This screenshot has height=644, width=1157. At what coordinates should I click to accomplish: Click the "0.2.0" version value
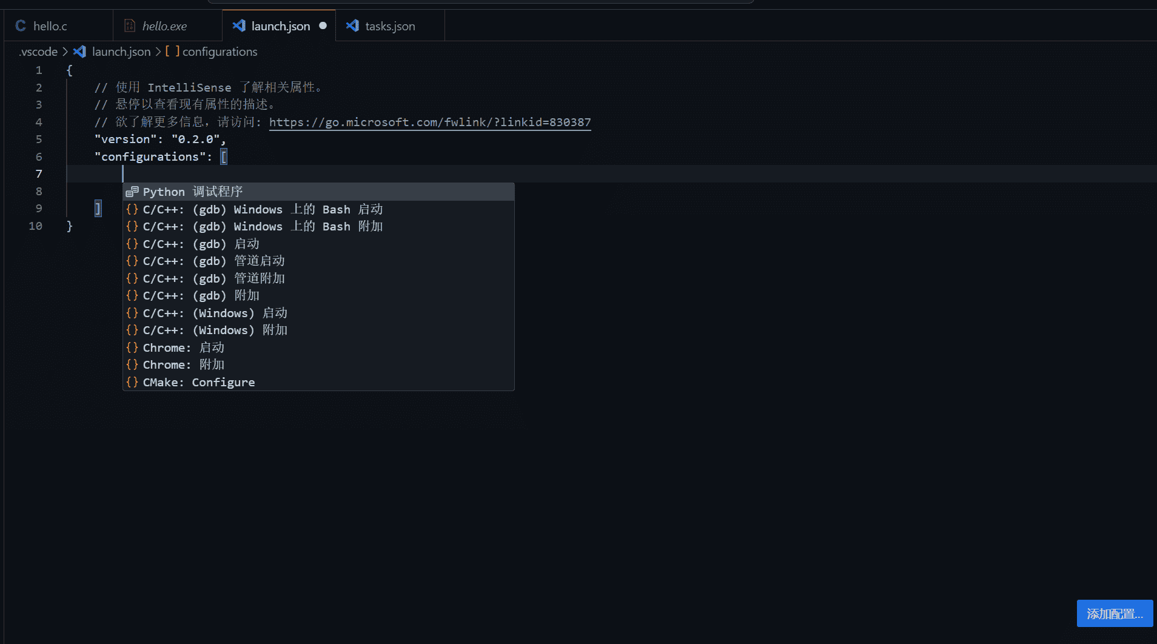click(195, 139)
